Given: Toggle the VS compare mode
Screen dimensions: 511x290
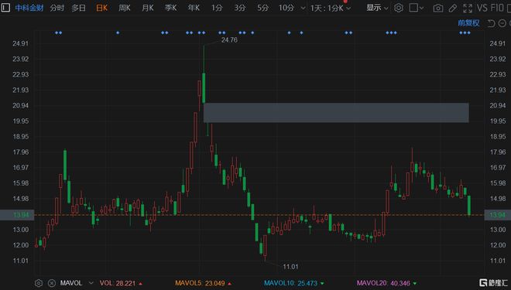Looking at the screenshot, I should click(482, 8).
